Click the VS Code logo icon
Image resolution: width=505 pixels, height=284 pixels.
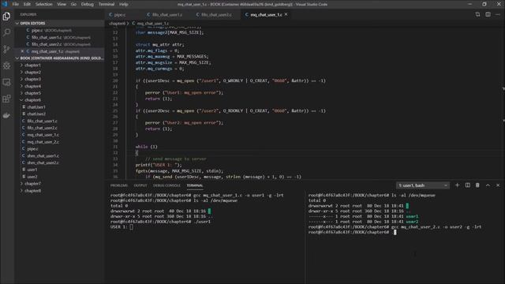[5, 4]
